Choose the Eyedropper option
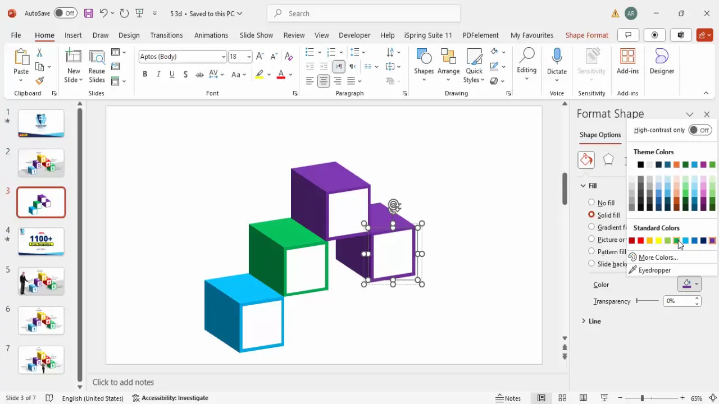The height and width of the screenshot is (404, 719). (x=654, y=270)
